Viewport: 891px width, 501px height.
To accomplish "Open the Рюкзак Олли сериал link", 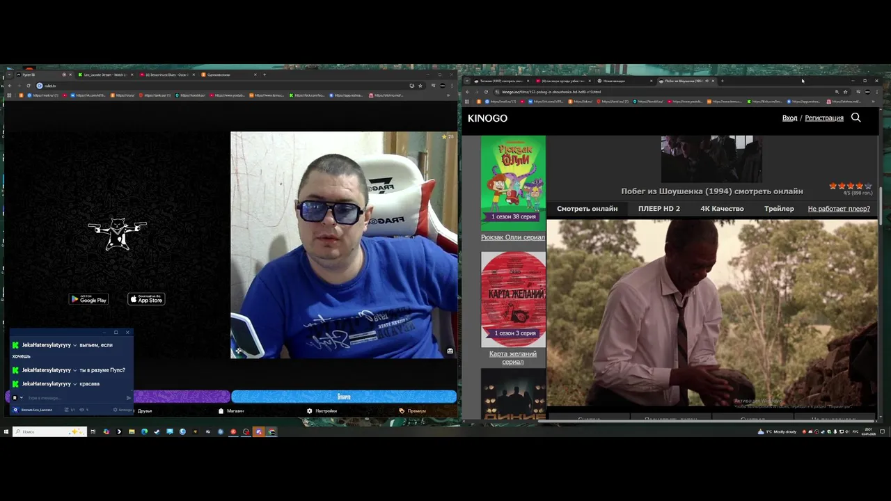I will [x=513, y=237].
